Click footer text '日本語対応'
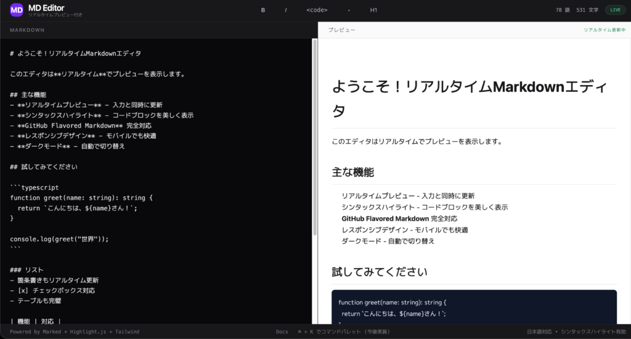Viewport: 631px width, 339px height. coord(539,332)
